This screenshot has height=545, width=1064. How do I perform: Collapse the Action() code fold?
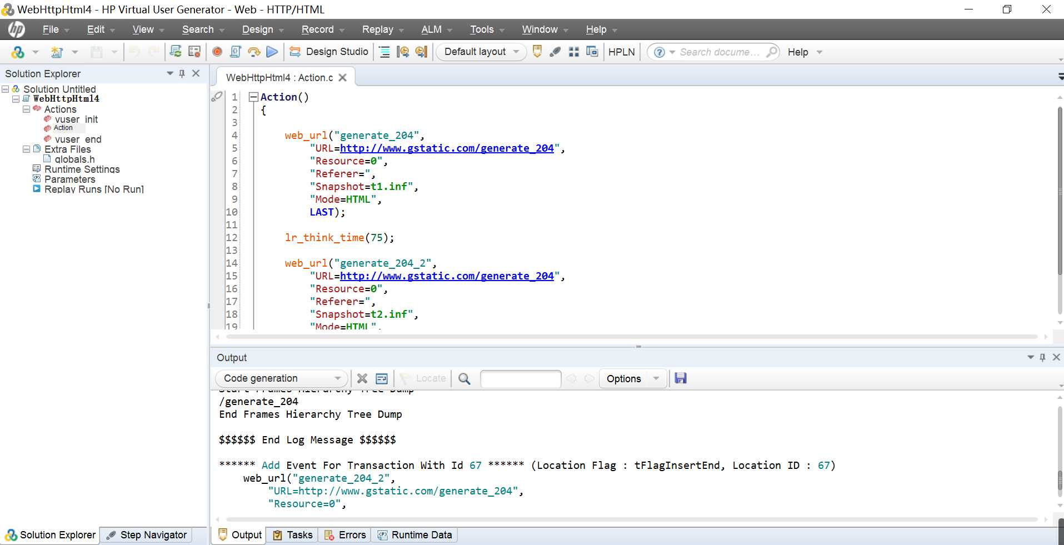coord(253,97)
